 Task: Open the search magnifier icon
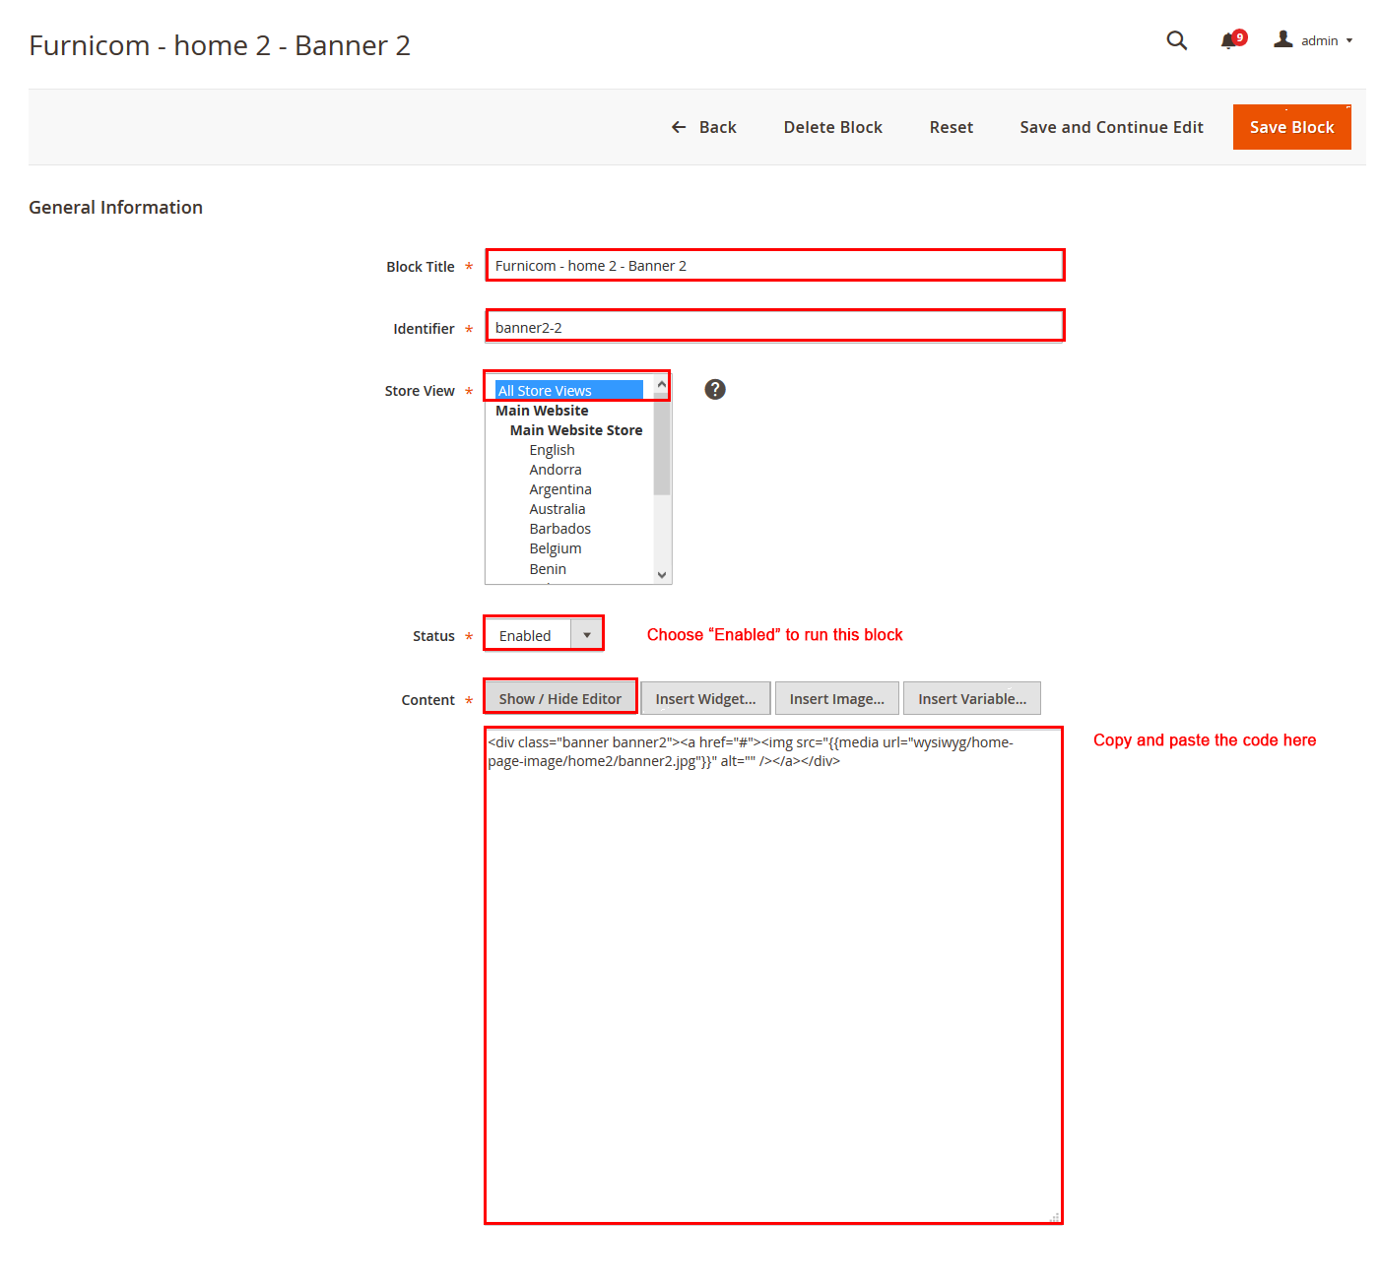(1176, 40)
